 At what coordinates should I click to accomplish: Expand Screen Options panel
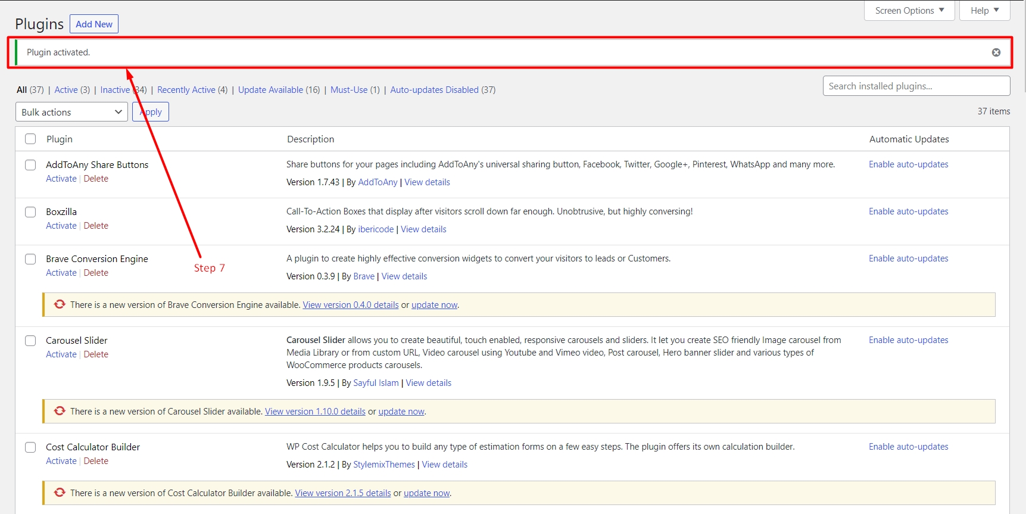point(909,10)
